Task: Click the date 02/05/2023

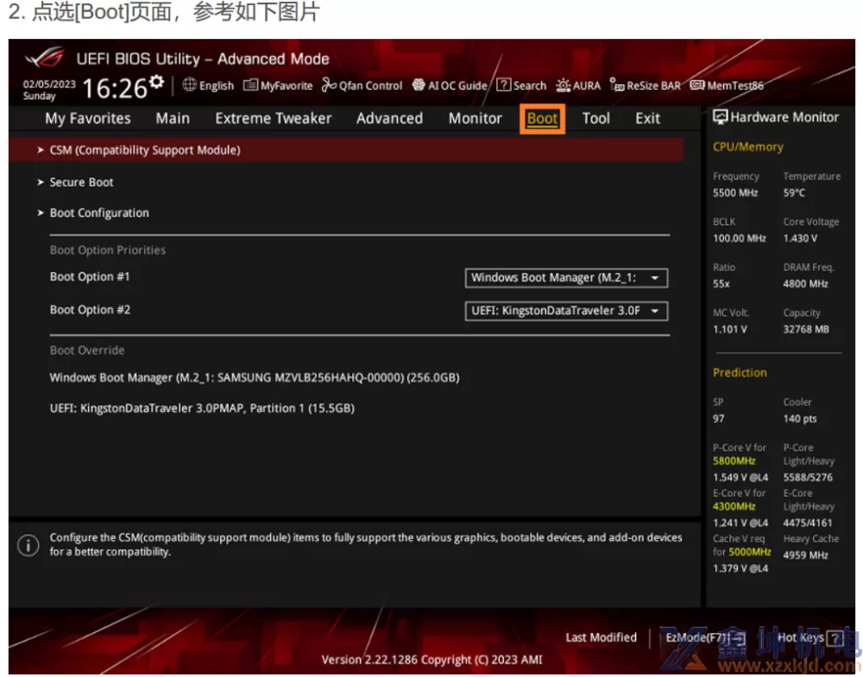Action: click(x=49, y=85)
